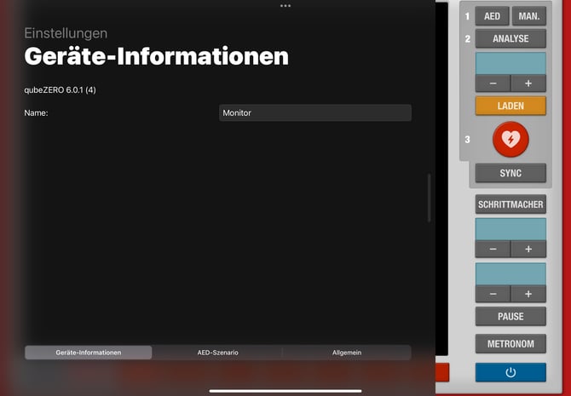The height and width of the screenshot is (396, 571).
Task: Decrease energy with minus below ANALYSE
Action: (493, 83)
